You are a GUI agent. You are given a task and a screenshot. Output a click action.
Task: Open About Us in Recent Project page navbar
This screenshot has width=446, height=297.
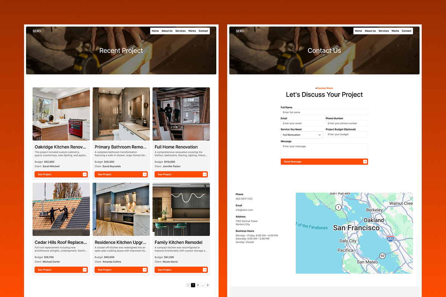click(x=167, y=31)
